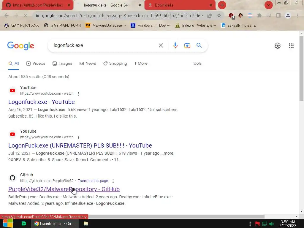
Task: Open options for the UNREMASTER result
Action: coord(78,137)
